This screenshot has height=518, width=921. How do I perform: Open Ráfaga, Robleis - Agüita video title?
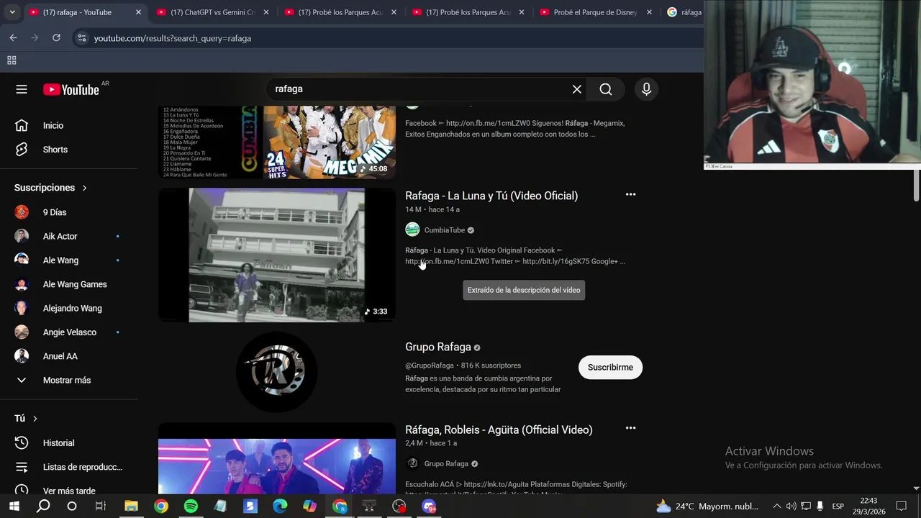(499, 430)
